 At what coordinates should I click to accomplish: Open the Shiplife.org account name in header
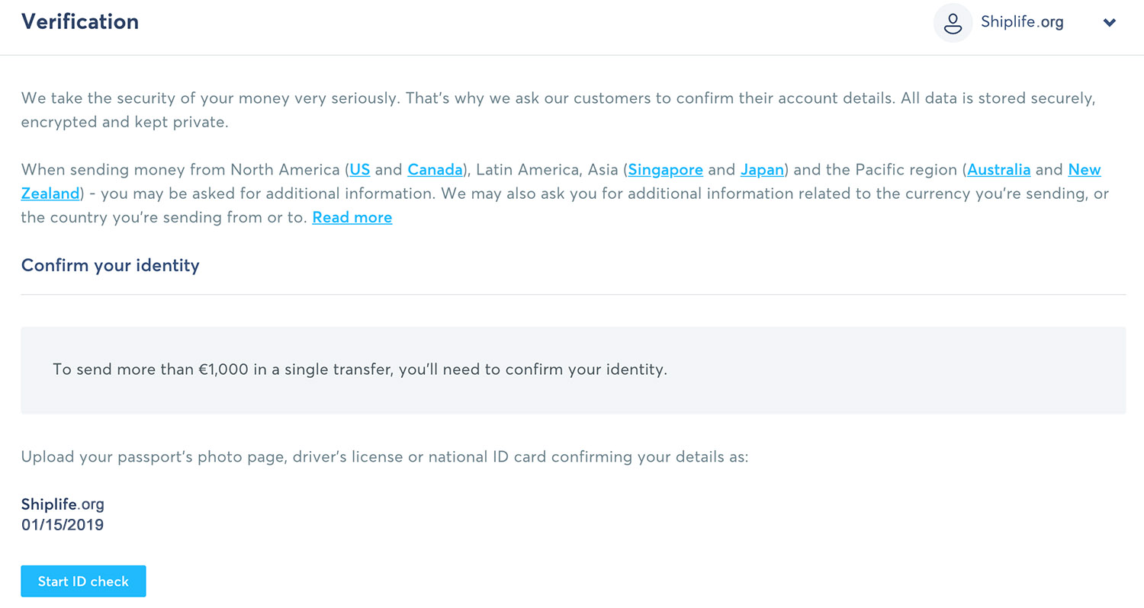(1022, 23)
